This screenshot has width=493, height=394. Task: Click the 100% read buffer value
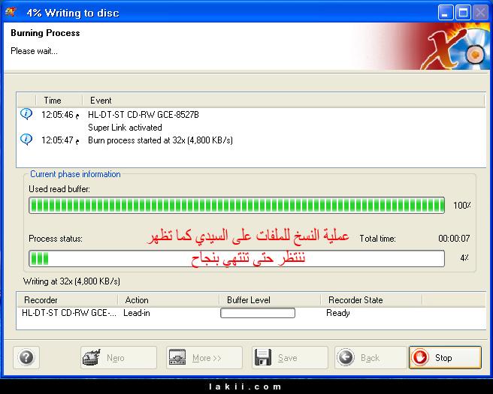(x=462, y=206)
